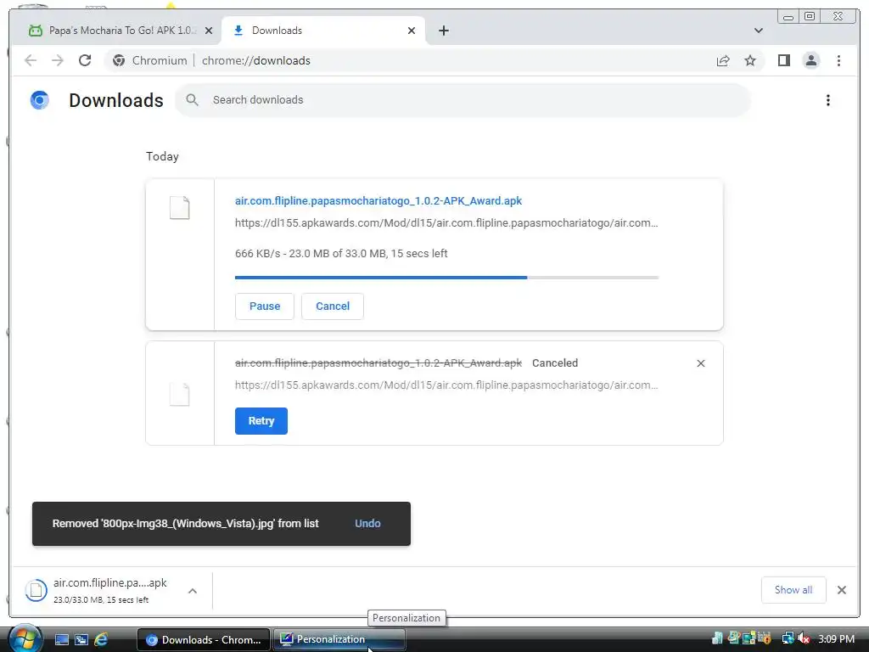Open the Downloads page more actions menu
The image size is (869, 652).
coord(828,100)
